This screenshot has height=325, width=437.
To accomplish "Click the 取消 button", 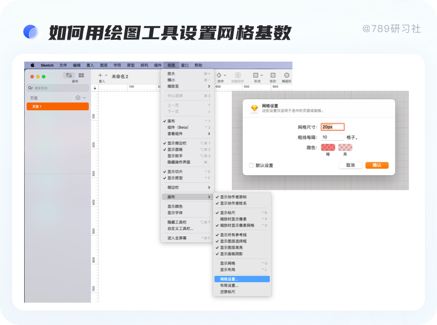I will click(x=350, y=165).
